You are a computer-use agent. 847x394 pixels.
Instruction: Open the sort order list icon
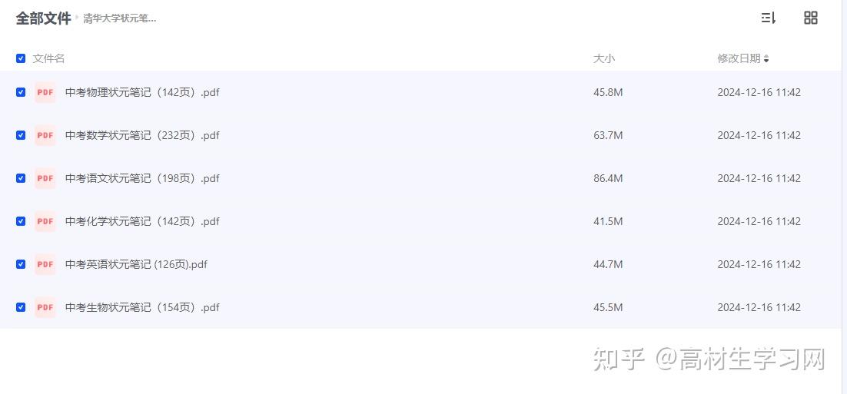(768, 18)
